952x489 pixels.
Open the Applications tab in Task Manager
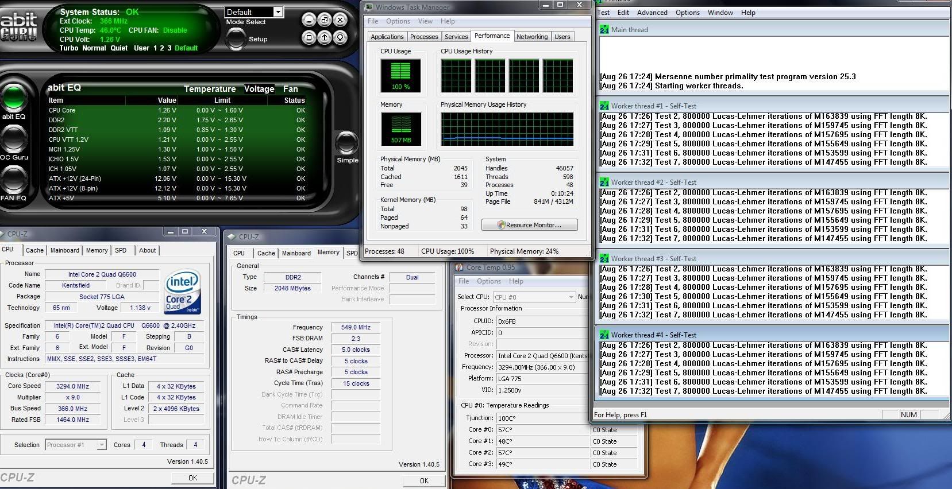click(x=387, y=37)
